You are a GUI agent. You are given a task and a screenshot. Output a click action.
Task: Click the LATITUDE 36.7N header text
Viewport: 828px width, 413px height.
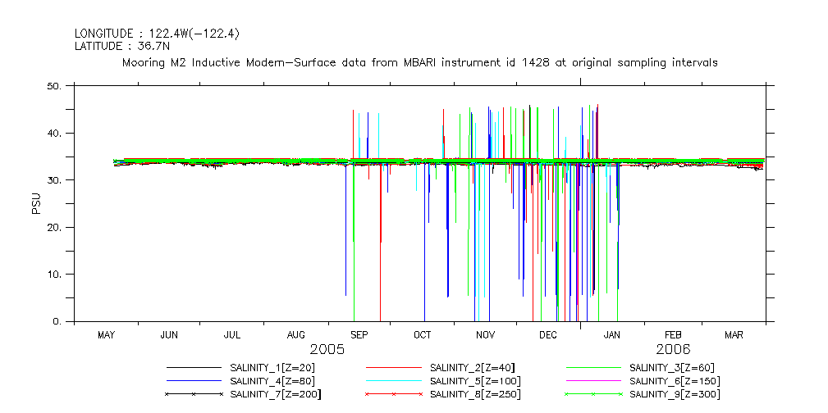point(127,45)
